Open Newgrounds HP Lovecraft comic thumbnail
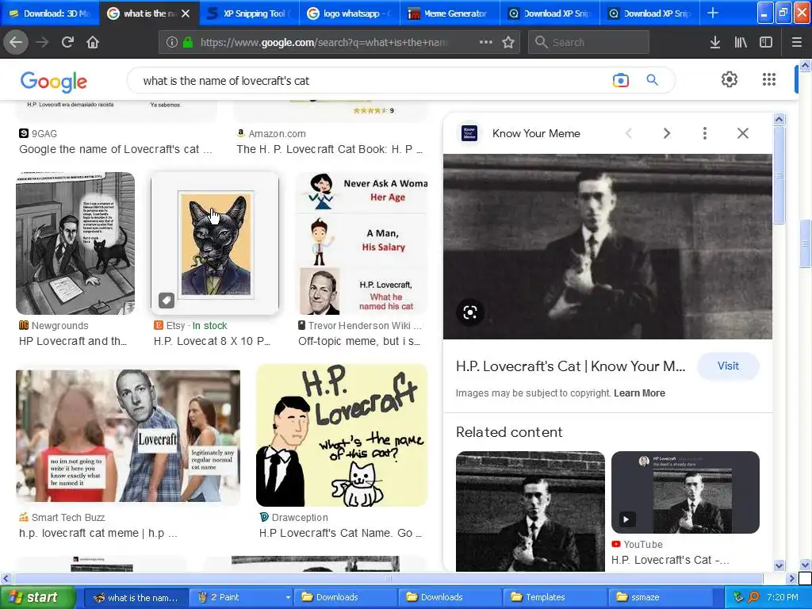Screen dimensions: 812x609 (75, 243)
